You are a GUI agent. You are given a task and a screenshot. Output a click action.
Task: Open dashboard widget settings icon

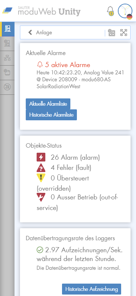click(x=112, y=32)
